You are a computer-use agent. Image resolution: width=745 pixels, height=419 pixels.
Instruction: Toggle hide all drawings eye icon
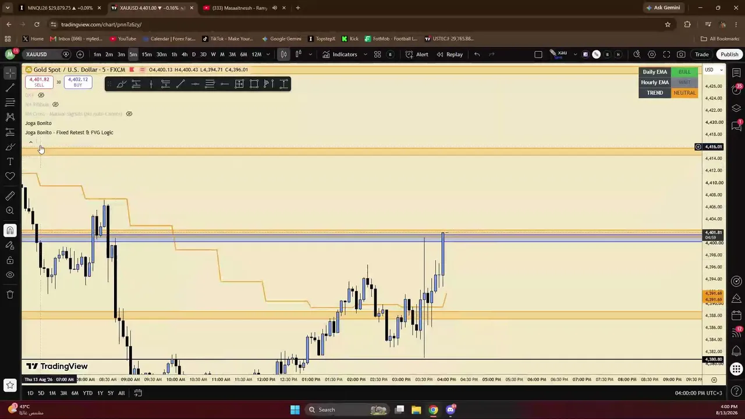tap(10, 275)
